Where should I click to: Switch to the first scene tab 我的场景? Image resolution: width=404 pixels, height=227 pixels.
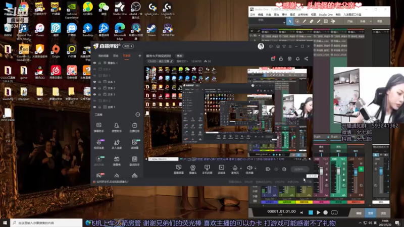104,55
